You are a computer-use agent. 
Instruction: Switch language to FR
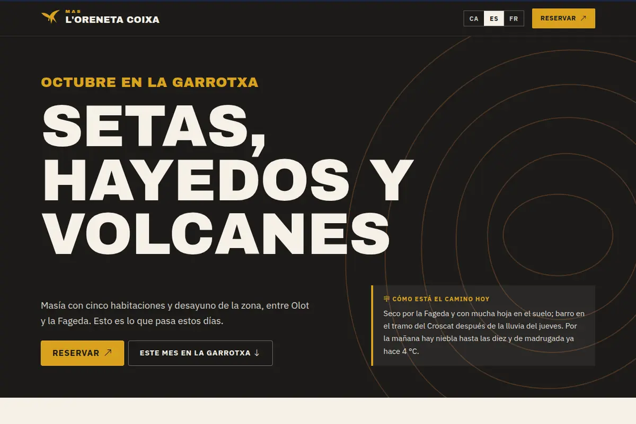(514, 19)
